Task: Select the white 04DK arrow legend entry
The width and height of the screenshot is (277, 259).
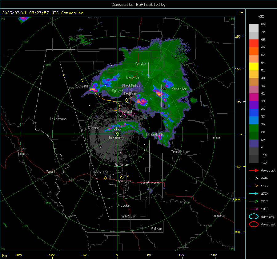Action: (x=254, y=178)
